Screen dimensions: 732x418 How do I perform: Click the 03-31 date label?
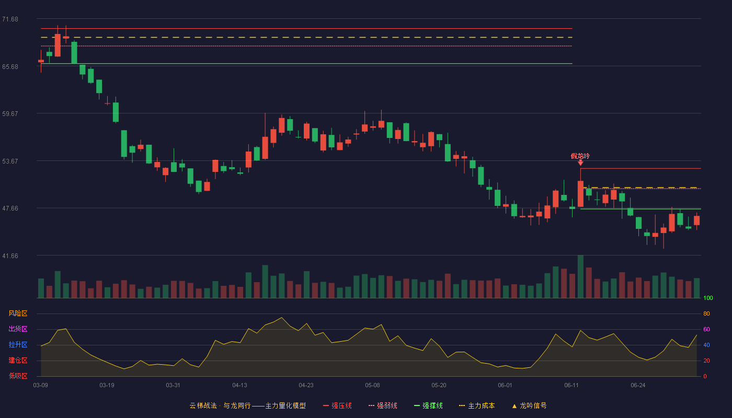[173, 385]
